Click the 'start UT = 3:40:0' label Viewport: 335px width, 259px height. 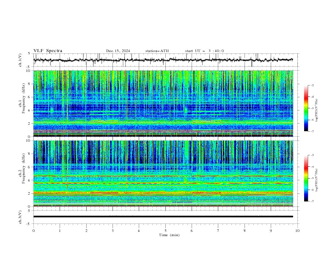coord(204,51)
